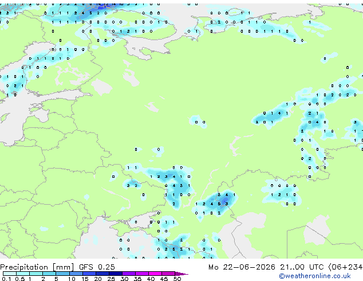363x281 pixels.
Task: Click the '40' legend scale label
Action: coord(151,279)
